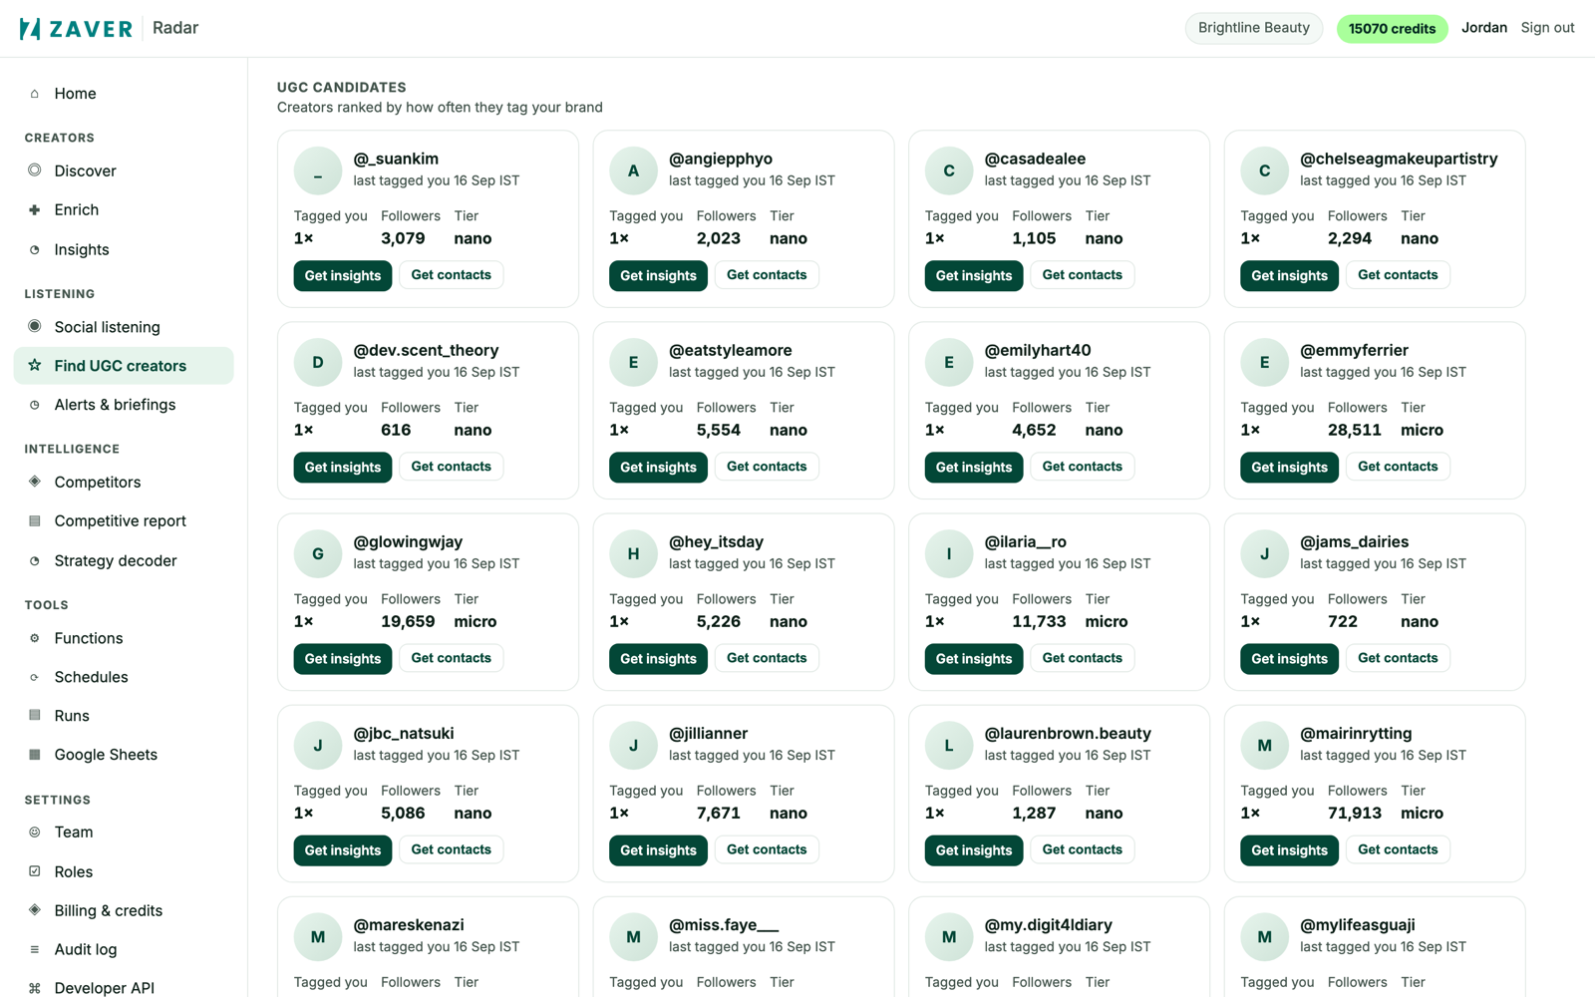Navigate to Competitors
The image size is (1595, 997).
(124, 482)
